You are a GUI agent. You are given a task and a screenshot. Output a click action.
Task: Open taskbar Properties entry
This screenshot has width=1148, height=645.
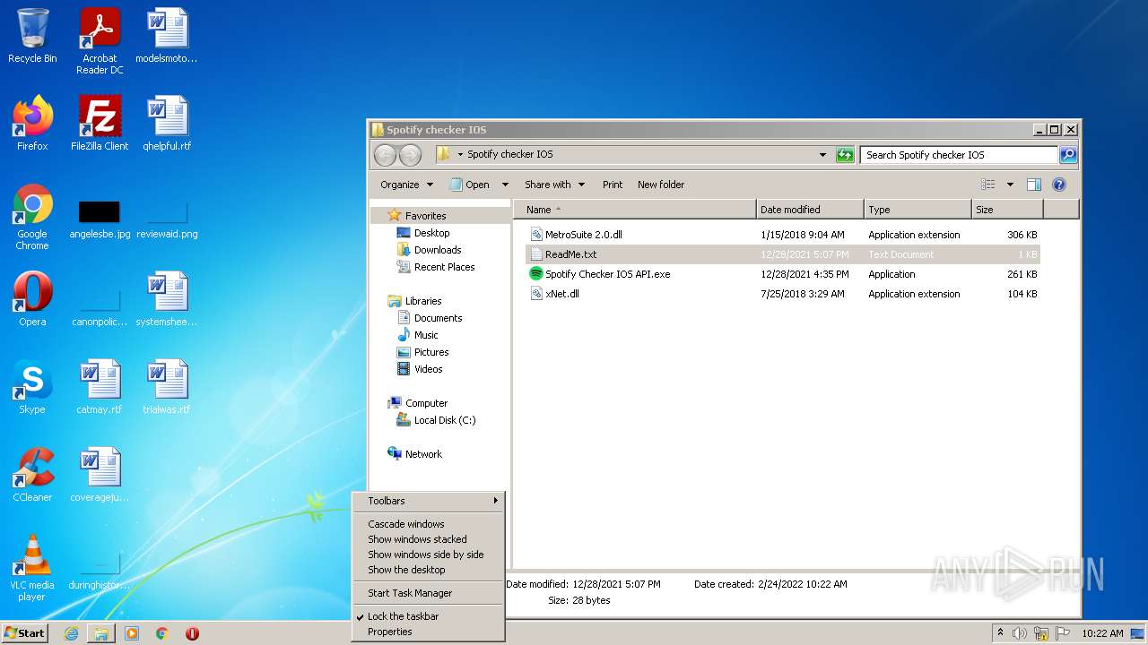pyautogui.click(x=428, y=632)
